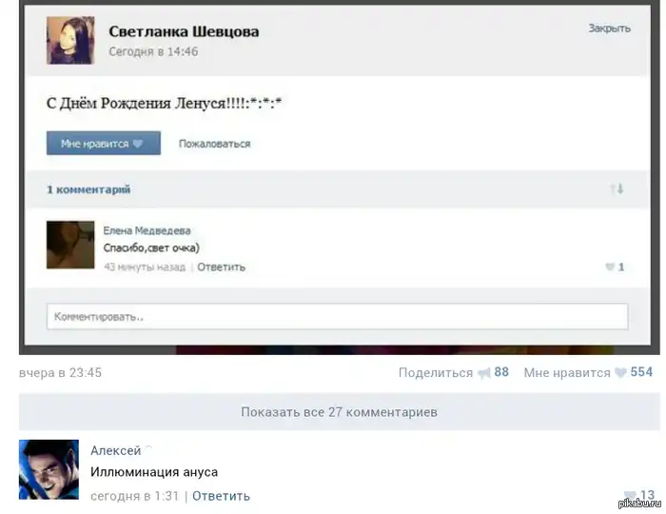Viewport: 666px width, 514px height.
Task: Reply to Elena's comment via Ответить
Action: [x=222, y=267]
